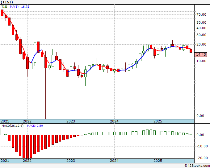Click the 0.00 price axis label
Screen dimensions: 210x168
pos(200,116)
